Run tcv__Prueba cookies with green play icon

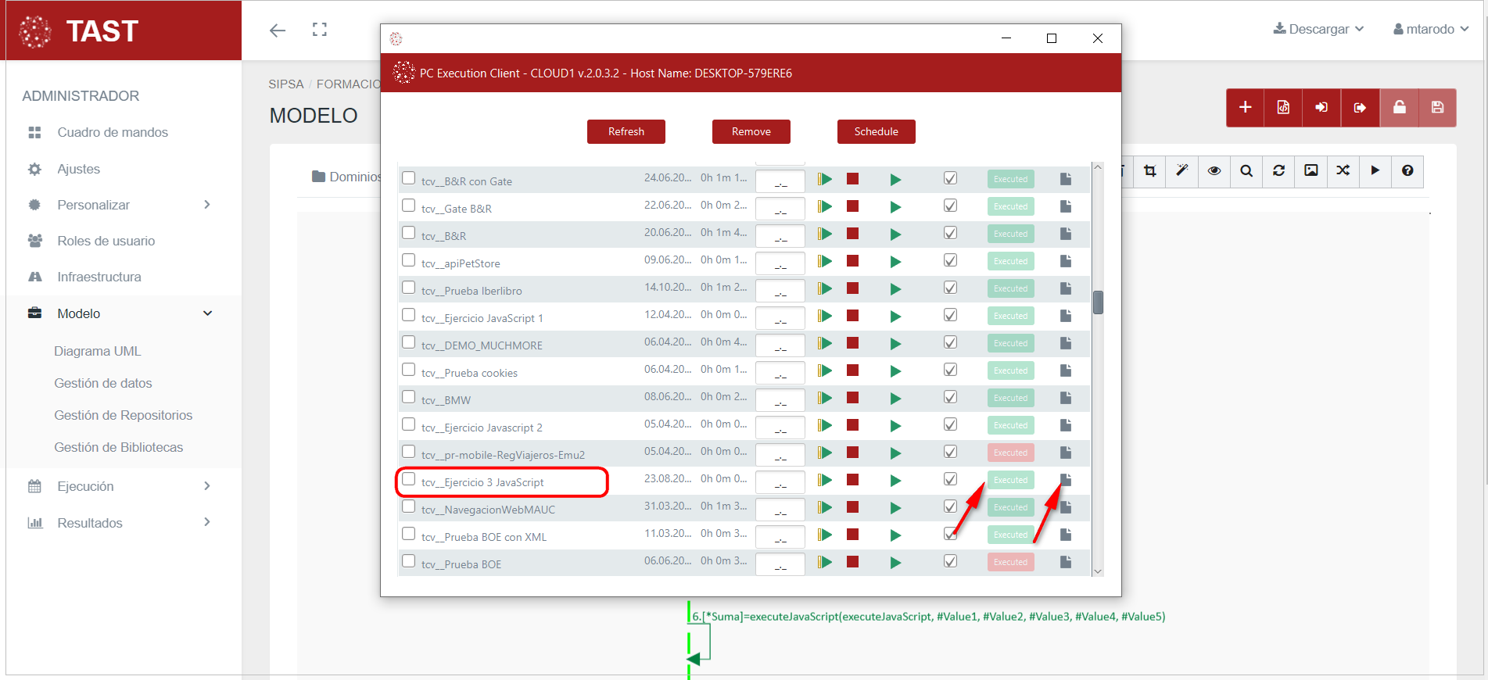pos(895,371)
